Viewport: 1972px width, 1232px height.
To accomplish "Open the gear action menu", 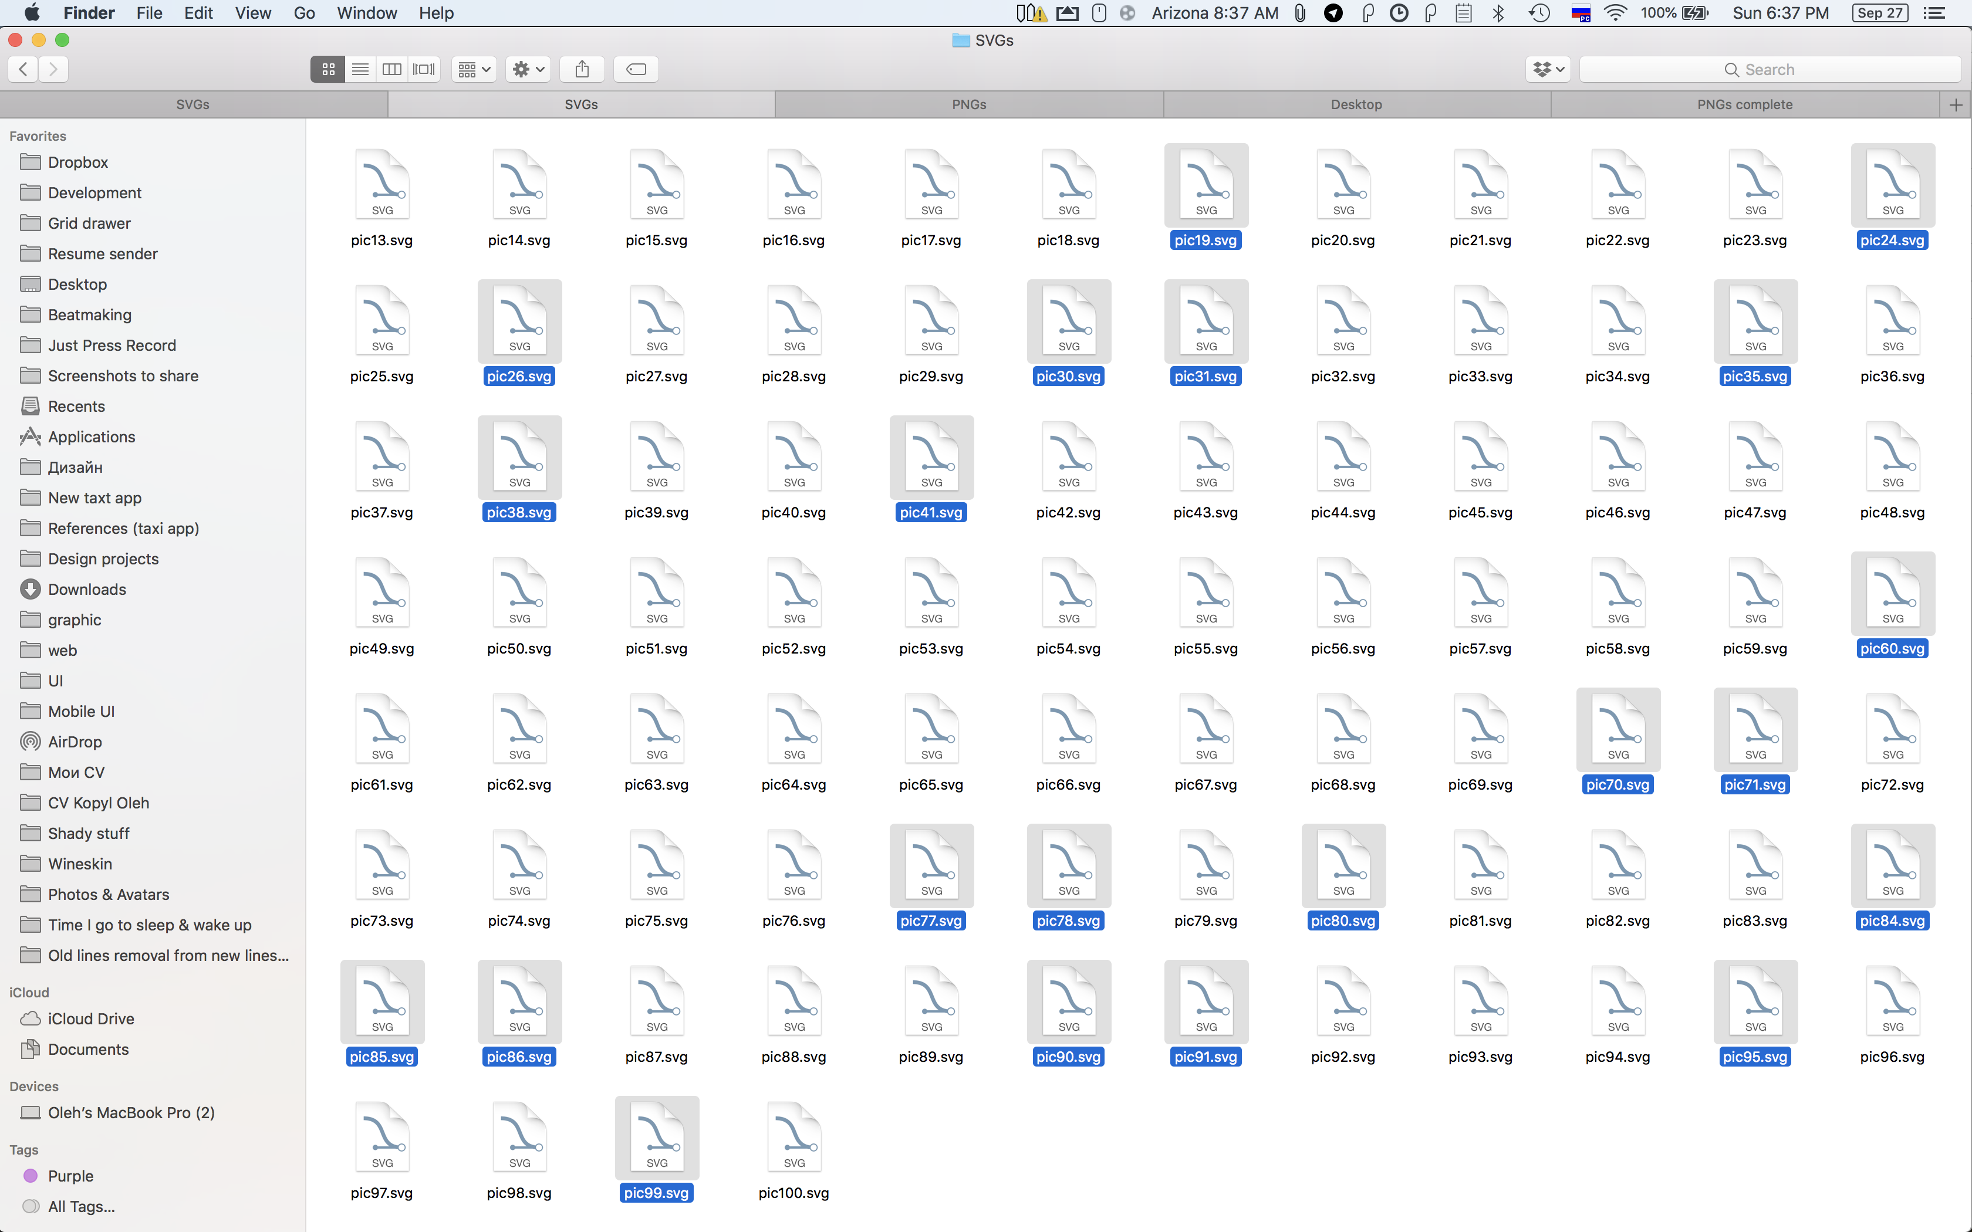I will [527, 69].
